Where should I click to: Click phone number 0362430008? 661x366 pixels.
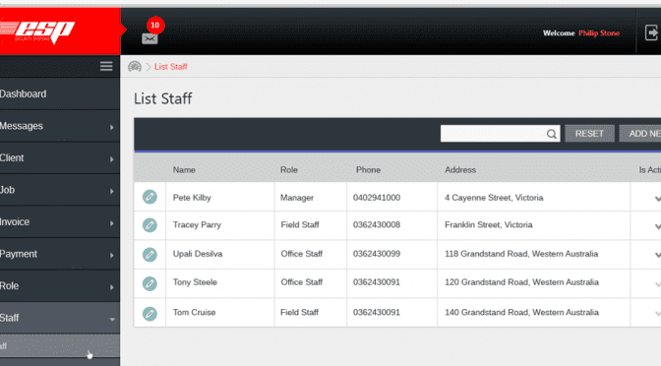point(377,224)
